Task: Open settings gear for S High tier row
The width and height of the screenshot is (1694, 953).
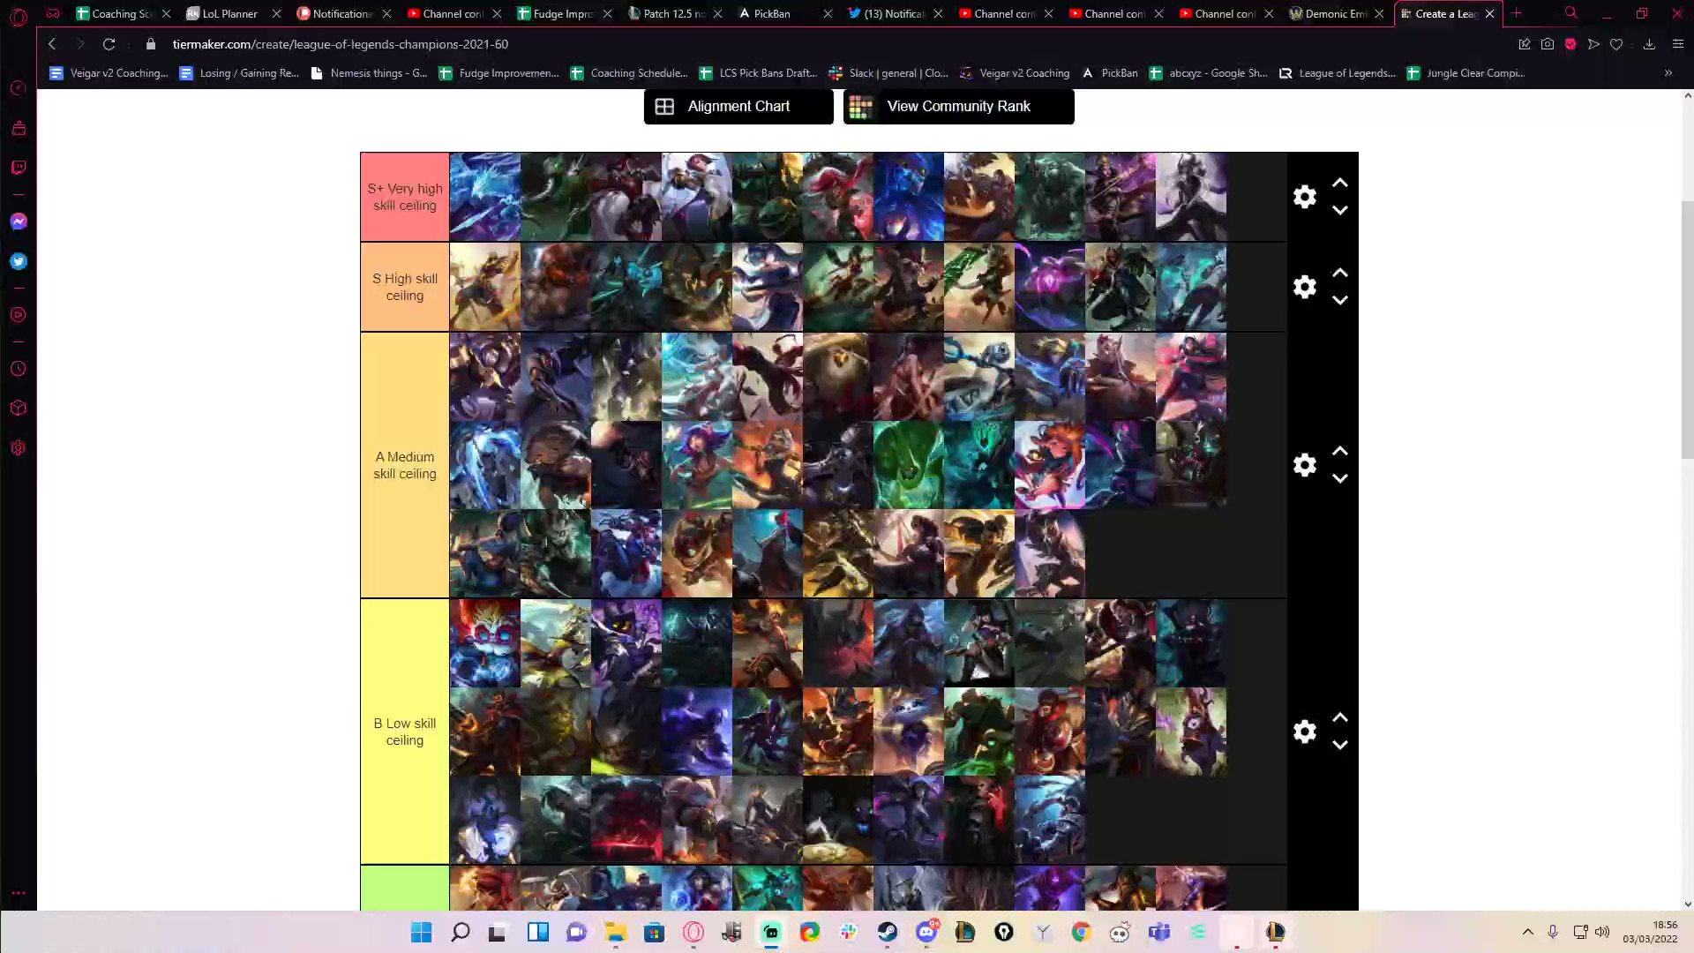Action: tap(1305, 287)
